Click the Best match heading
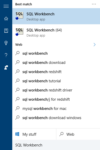The height and width of the screenshot is (150, 100). click(23, 4)
